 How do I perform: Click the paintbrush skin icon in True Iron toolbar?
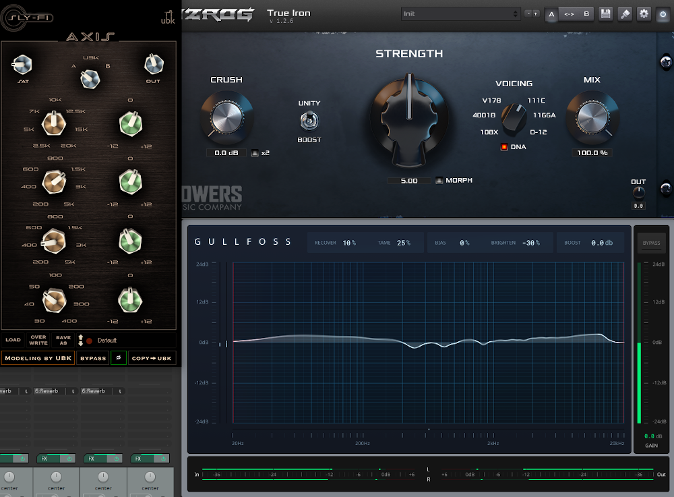coord(624,13)
